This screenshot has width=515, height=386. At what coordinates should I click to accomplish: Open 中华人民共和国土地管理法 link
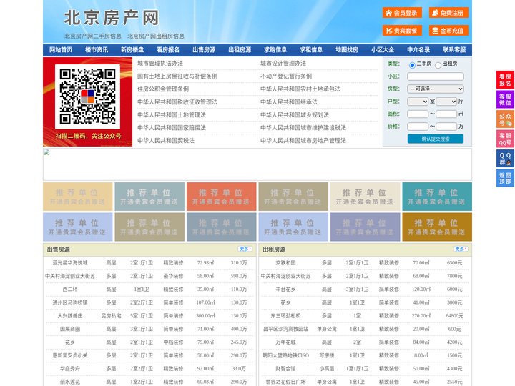[x=172, y=115]
